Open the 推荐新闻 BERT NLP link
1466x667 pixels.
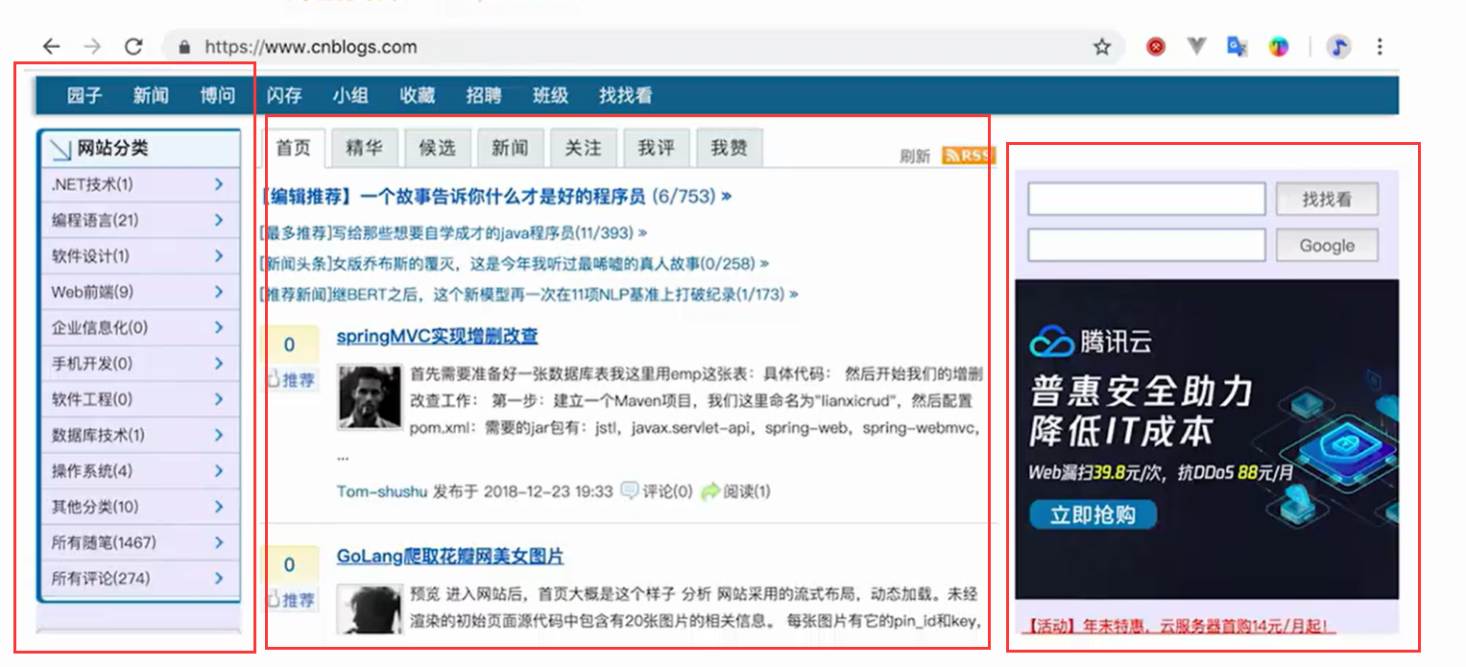[529, 294]
